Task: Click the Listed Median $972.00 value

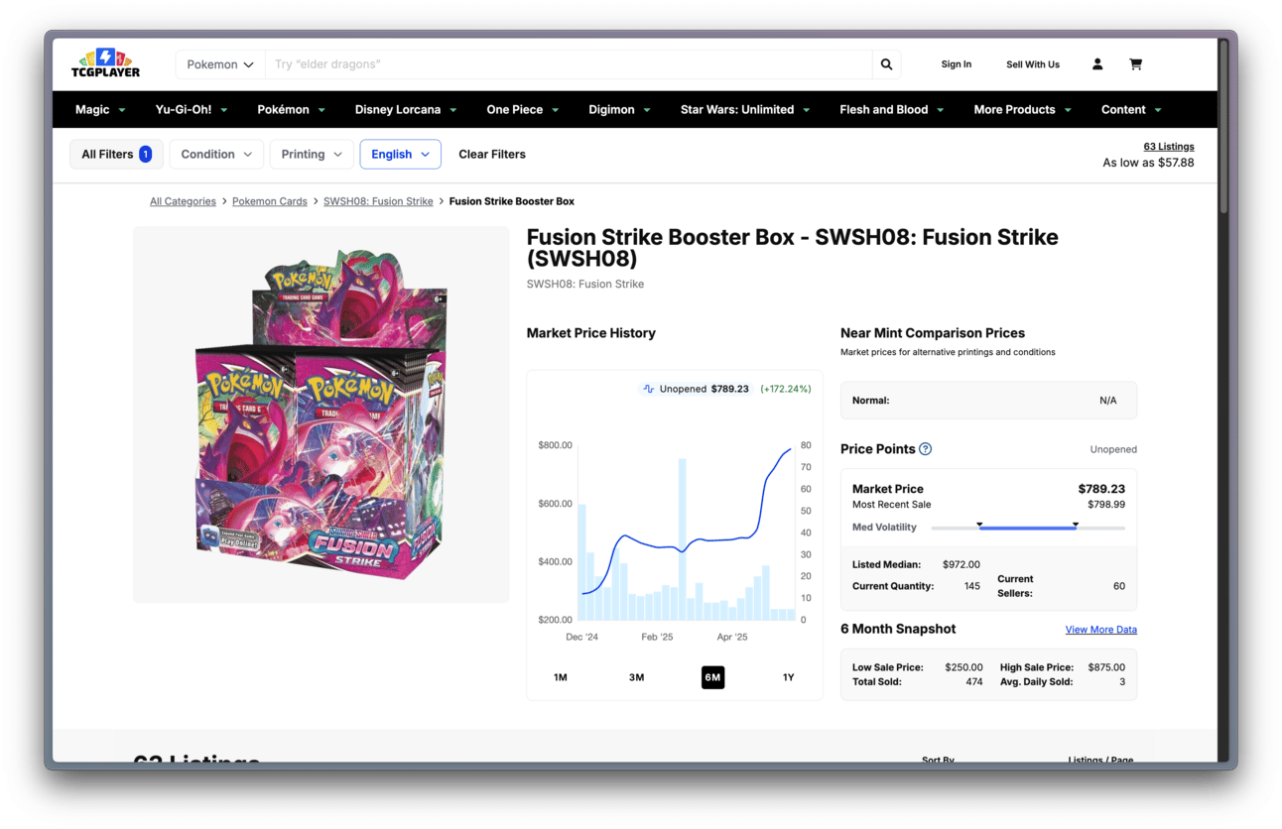Action: [x=961, y=565]
